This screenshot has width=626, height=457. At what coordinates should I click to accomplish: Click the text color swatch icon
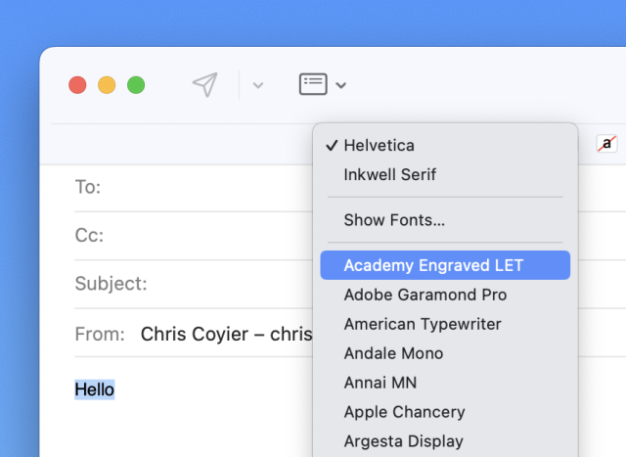point(607,144)
